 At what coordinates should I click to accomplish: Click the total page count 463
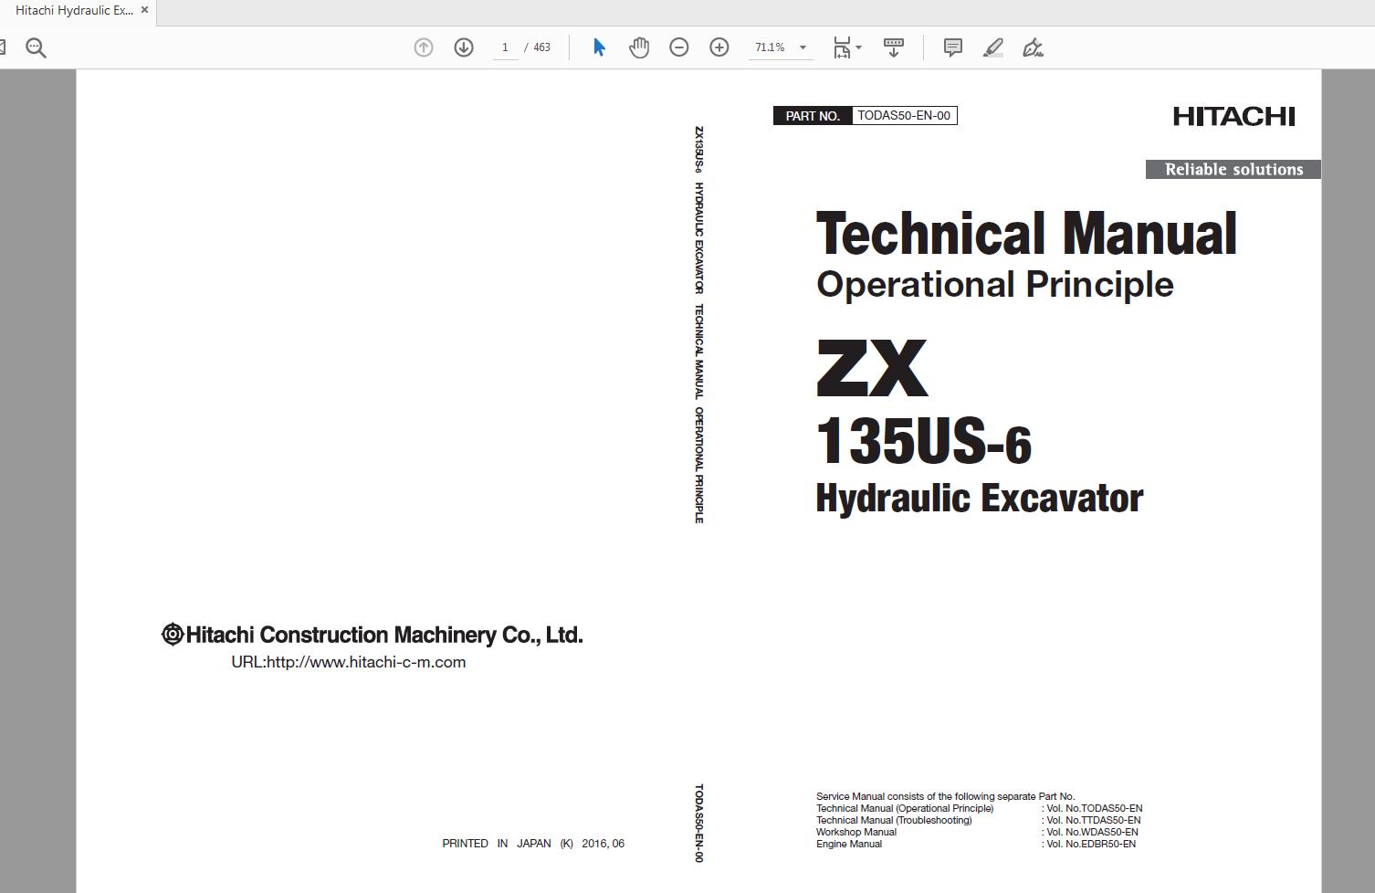(541, 47)
